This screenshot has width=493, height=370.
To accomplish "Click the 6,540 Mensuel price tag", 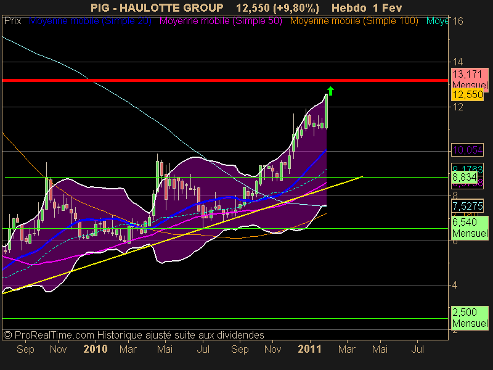I will (x=470, y=228).
